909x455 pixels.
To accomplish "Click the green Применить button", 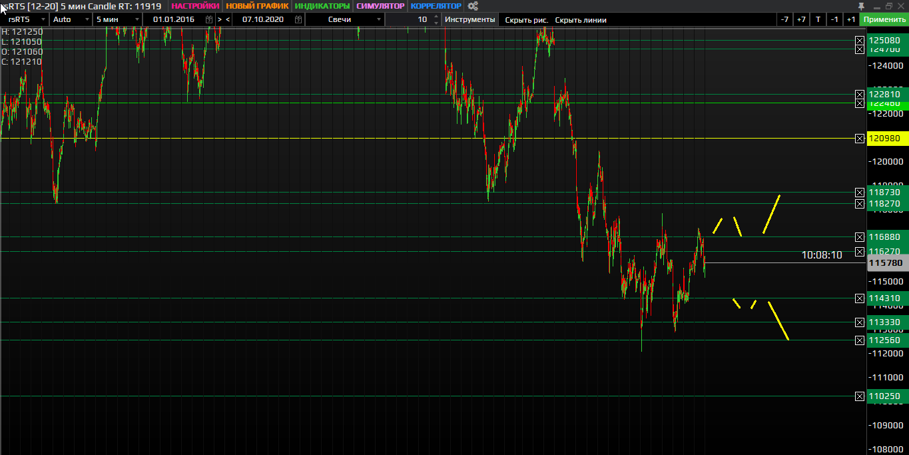I will (884, 19).
